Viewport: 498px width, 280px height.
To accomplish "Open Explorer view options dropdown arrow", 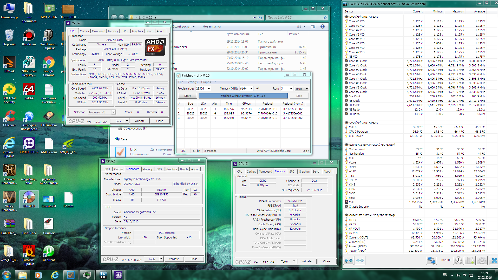I will 304,26.
